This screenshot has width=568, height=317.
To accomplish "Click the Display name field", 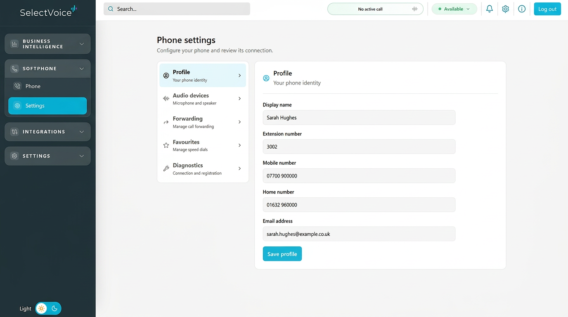I will click(x=359, y=118).
